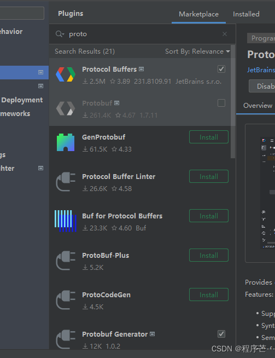Uncheck the Protocol Buffers plugin checkbox
The height and width of the screenshot is (358, 275).
click(x=221, y=69)
